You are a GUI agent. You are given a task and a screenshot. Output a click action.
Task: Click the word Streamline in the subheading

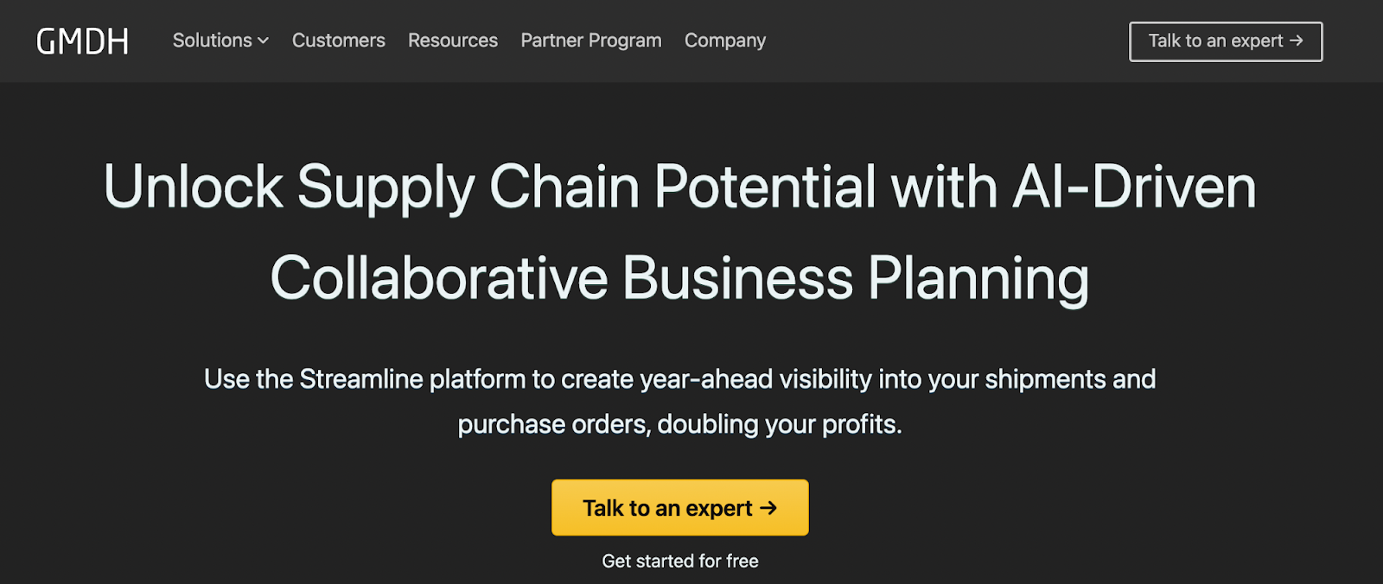361,379
